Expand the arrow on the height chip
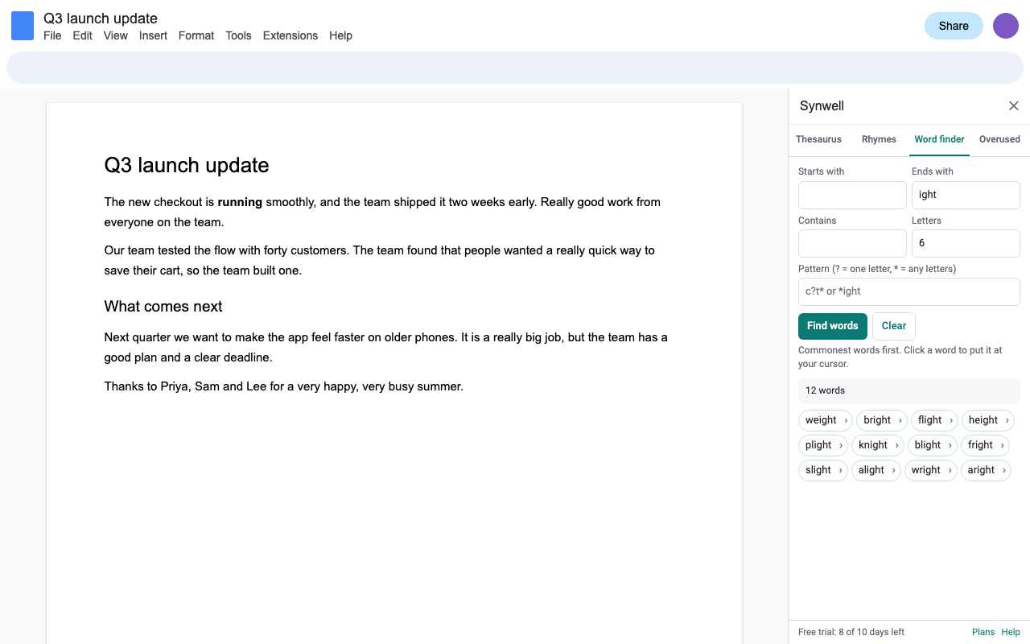 tap(1007, 420)
